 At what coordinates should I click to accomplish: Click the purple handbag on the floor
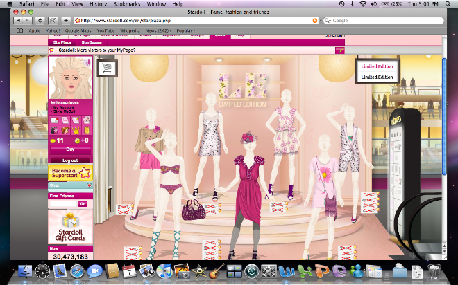[194, 210]
